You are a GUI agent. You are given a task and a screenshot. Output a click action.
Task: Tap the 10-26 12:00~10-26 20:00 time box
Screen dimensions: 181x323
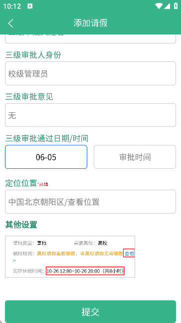pyautogui.click(x=85, y=271)
